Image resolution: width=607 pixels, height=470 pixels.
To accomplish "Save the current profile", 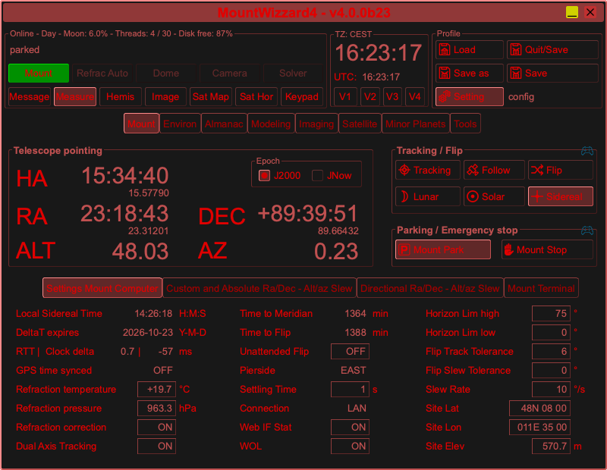I will 552,73.
